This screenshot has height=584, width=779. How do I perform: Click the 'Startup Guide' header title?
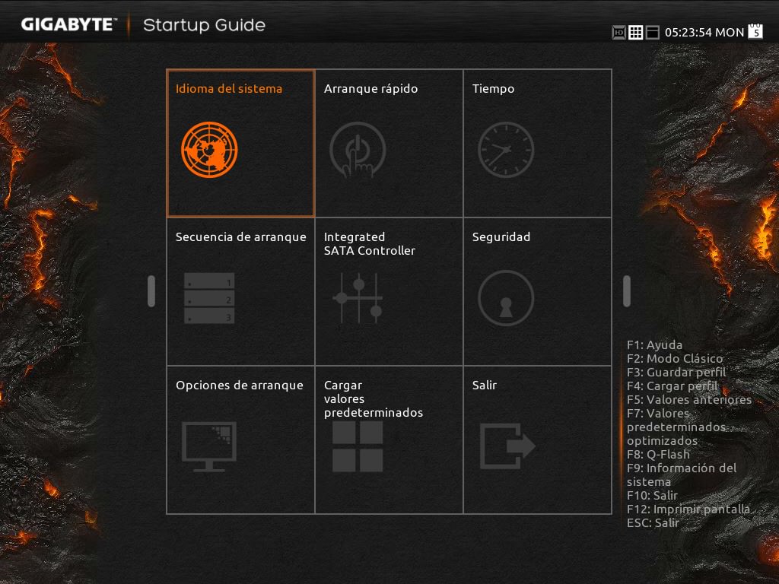204,25
